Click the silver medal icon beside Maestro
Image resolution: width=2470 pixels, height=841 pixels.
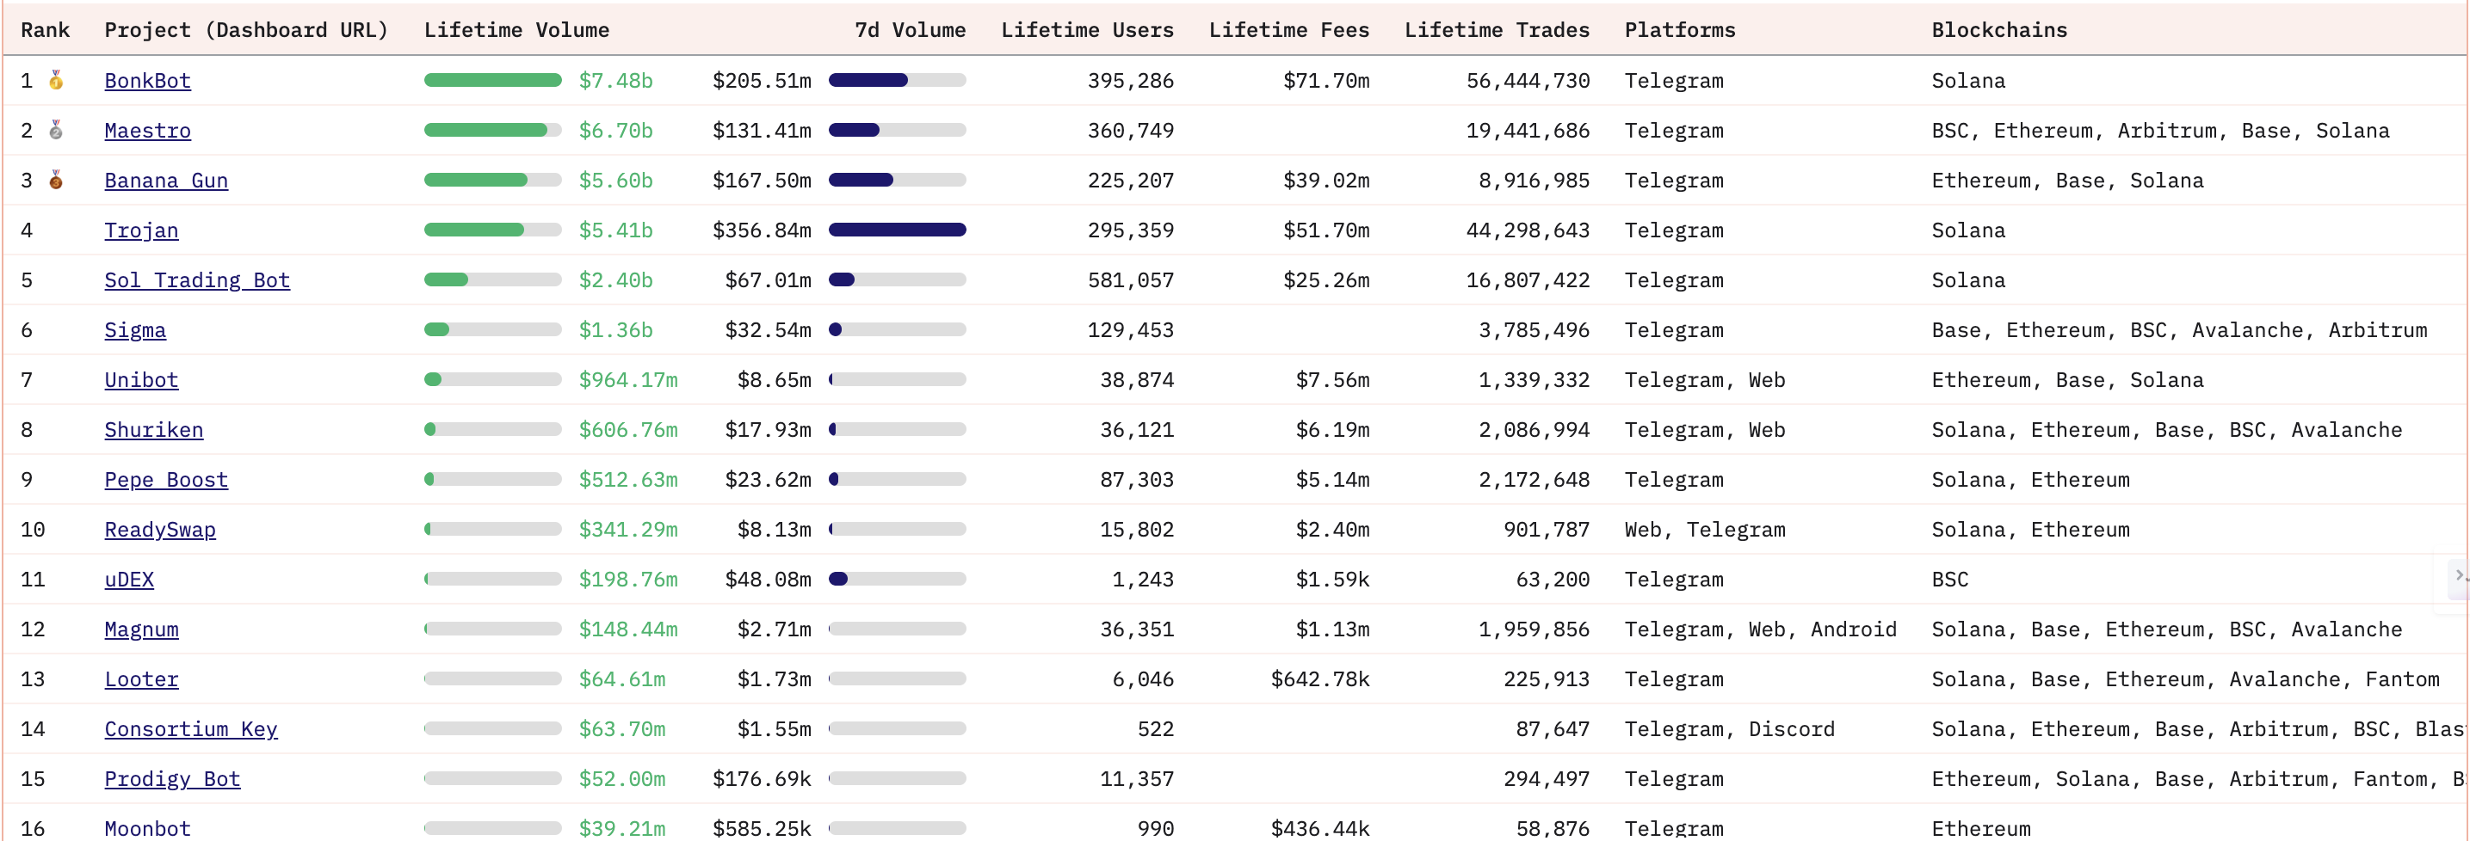[57, 130]
